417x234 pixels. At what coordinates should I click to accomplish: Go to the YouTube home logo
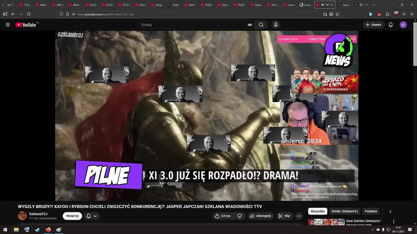click(26, 25)
